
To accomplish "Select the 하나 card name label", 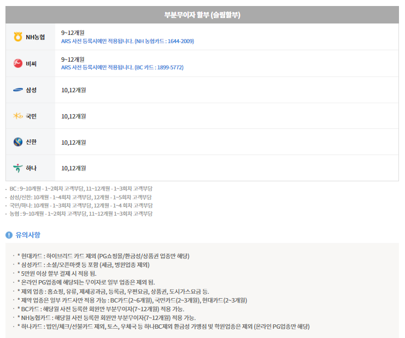I will (31, 168).
